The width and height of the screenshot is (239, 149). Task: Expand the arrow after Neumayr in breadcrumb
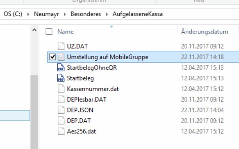click(x=65, y=14)
